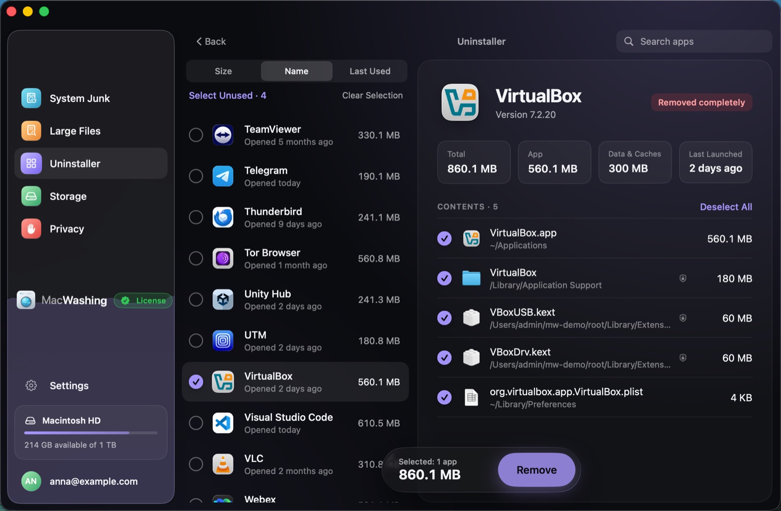Click the UTM app icon

223,341
